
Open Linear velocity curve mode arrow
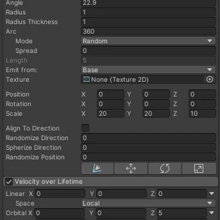pyautogui.click(x=212, y=194)
